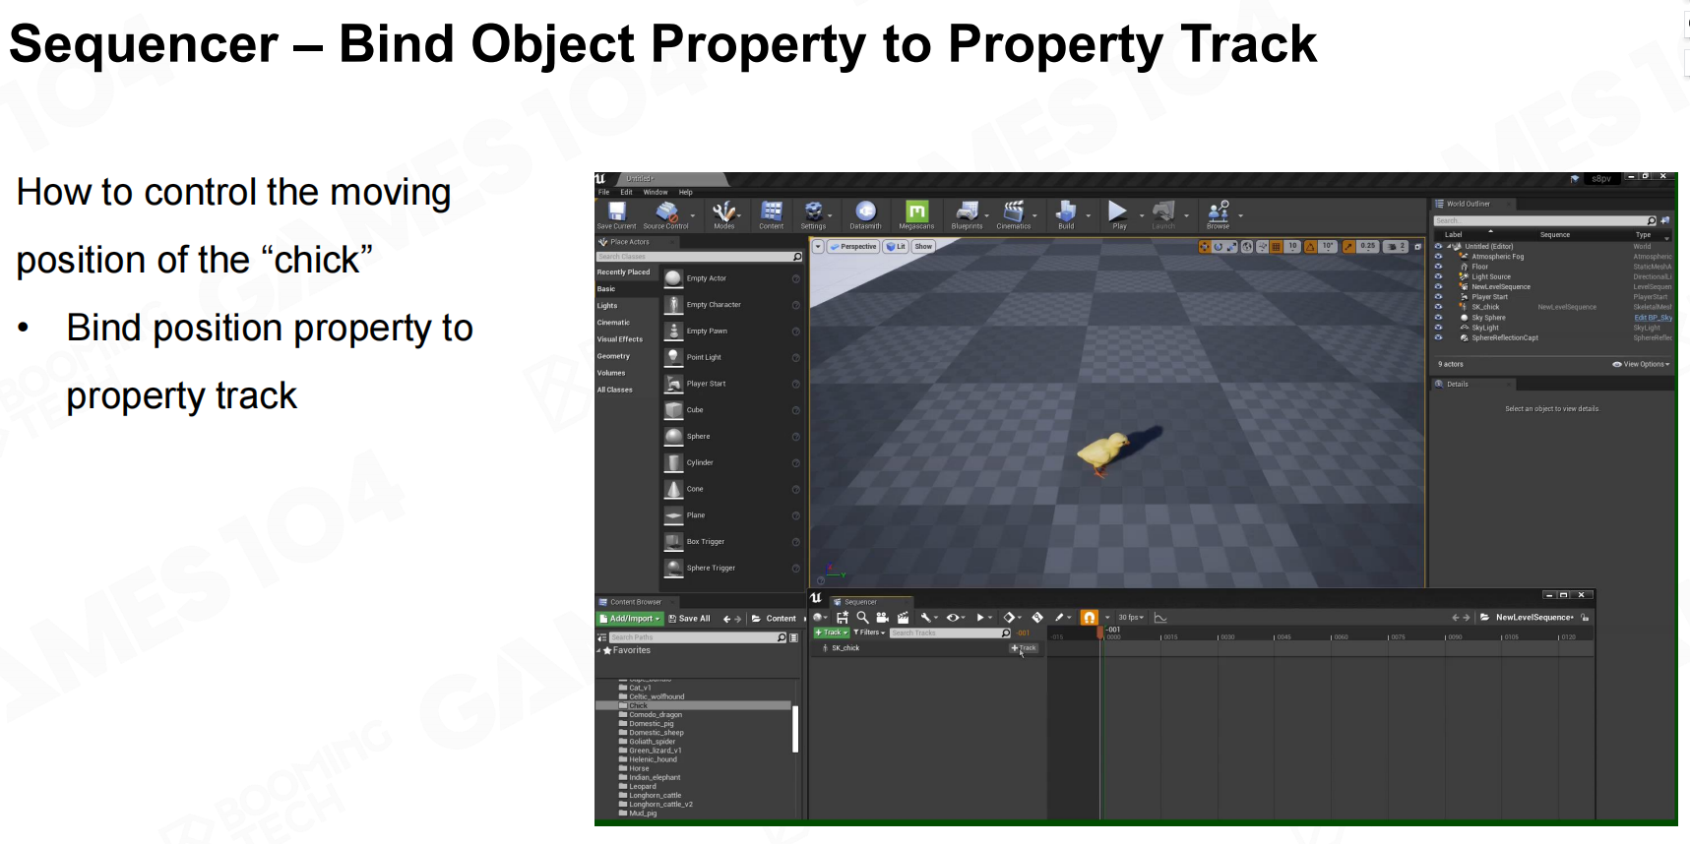
Task: Open the Window menu
Action: coord(655,193)
